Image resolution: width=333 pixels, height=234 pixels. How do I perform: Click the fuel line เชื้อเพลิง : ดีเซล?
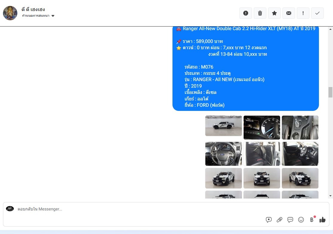click(x=200, y=92)
